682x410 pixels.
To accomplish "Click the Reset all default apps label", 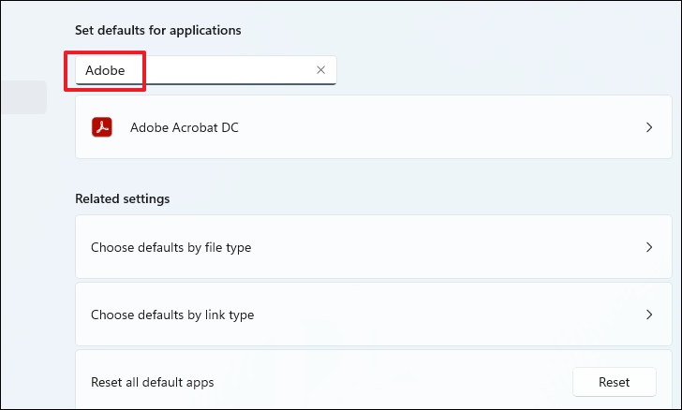I will coord(152,382).
